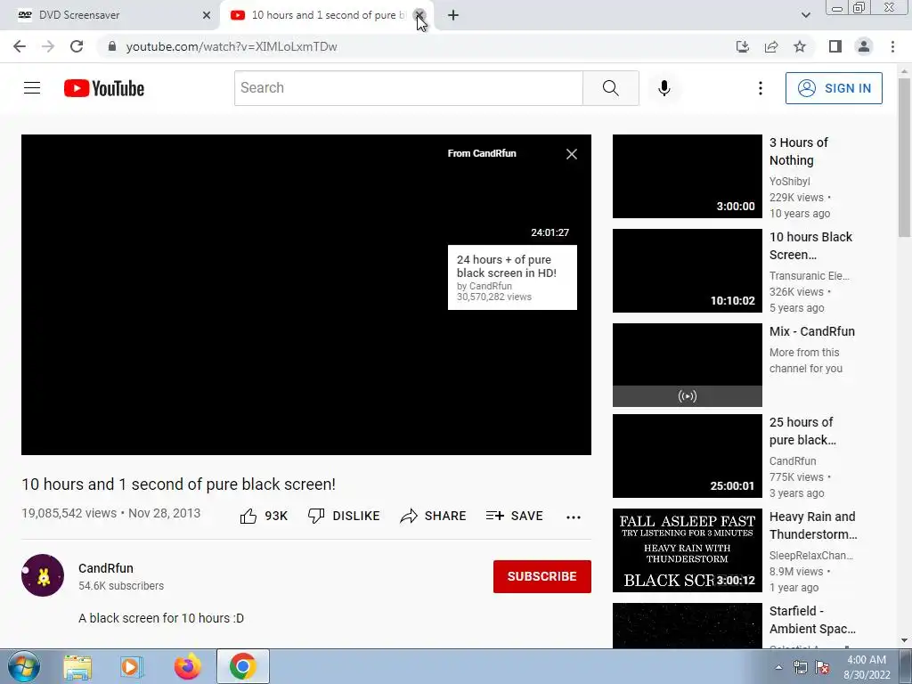Open CandRfun channel name link
The width and height of the screenshot is (912, 684).
tap(106, 568)
